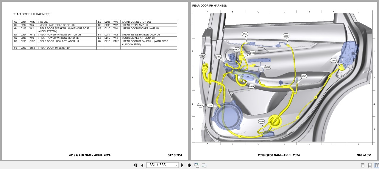This screenshot has height=169, width=379.
Task: Click the REAR DOOR RH HARNESS heading
Action: pyautogui.click(x=209, y=6)
